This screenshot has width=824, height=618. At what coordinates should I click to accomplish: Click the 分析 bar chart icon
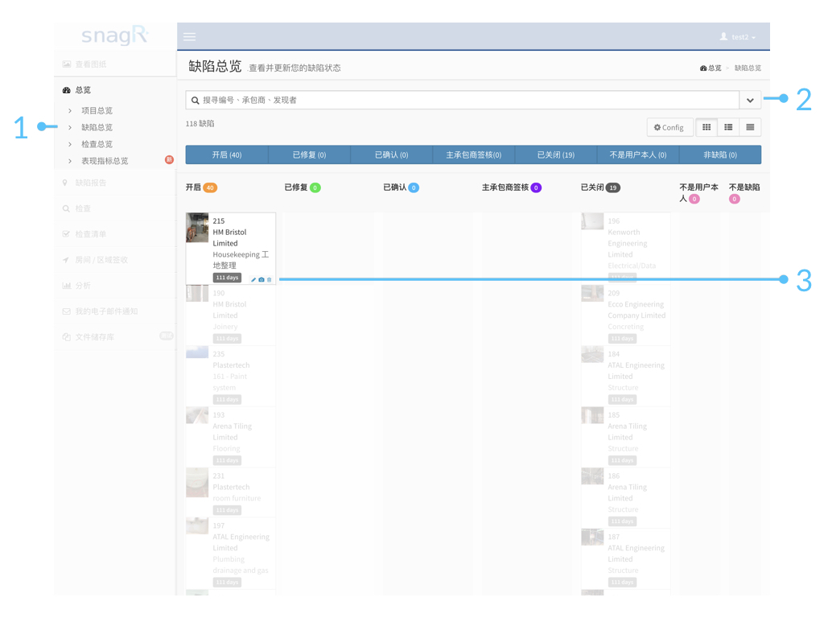pyautogui.click(x=66, y=286)
